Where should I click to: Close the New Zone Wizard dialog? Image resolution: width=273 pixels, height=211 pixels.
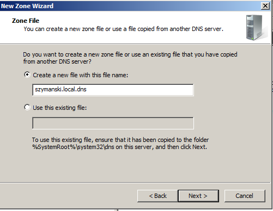pyautogui.click(x=265, y=6)
